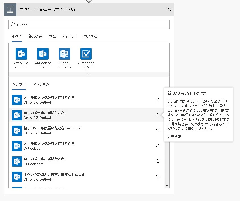Select the トリガー tab
This screenshot has width=240, height=201.
pos(19,84)
